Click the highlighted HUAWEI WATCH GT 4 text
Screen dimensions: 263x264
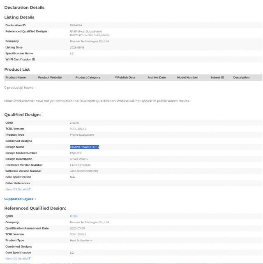(x=85, y=147)
